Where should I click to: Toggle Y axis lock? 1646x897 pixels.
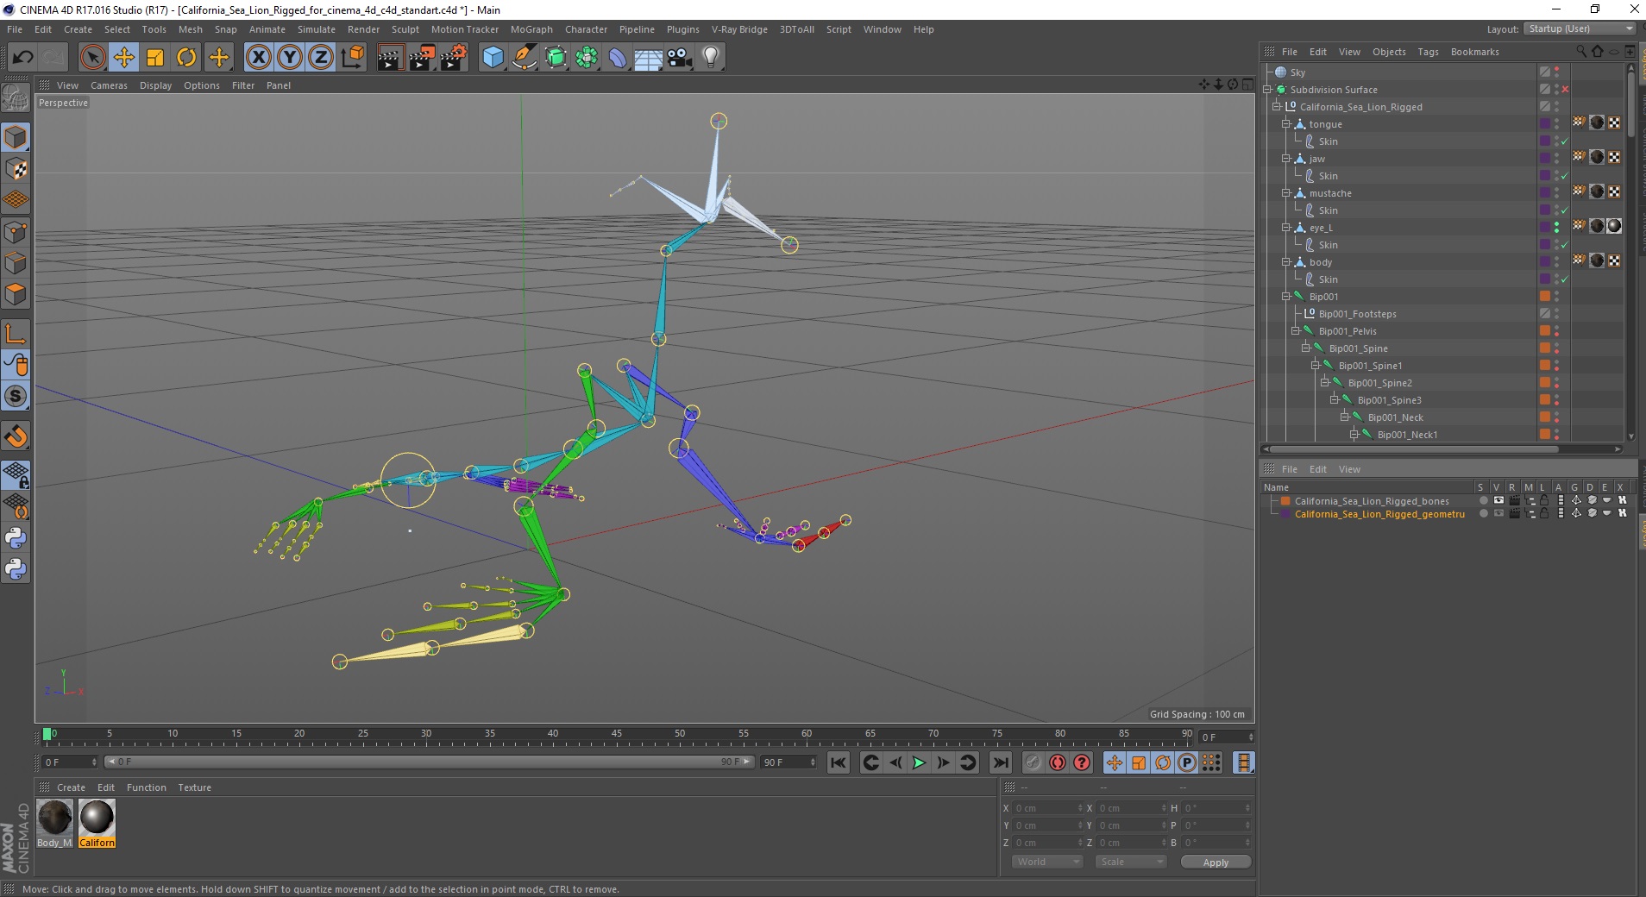pyautogui.click(x=290, y=58)
